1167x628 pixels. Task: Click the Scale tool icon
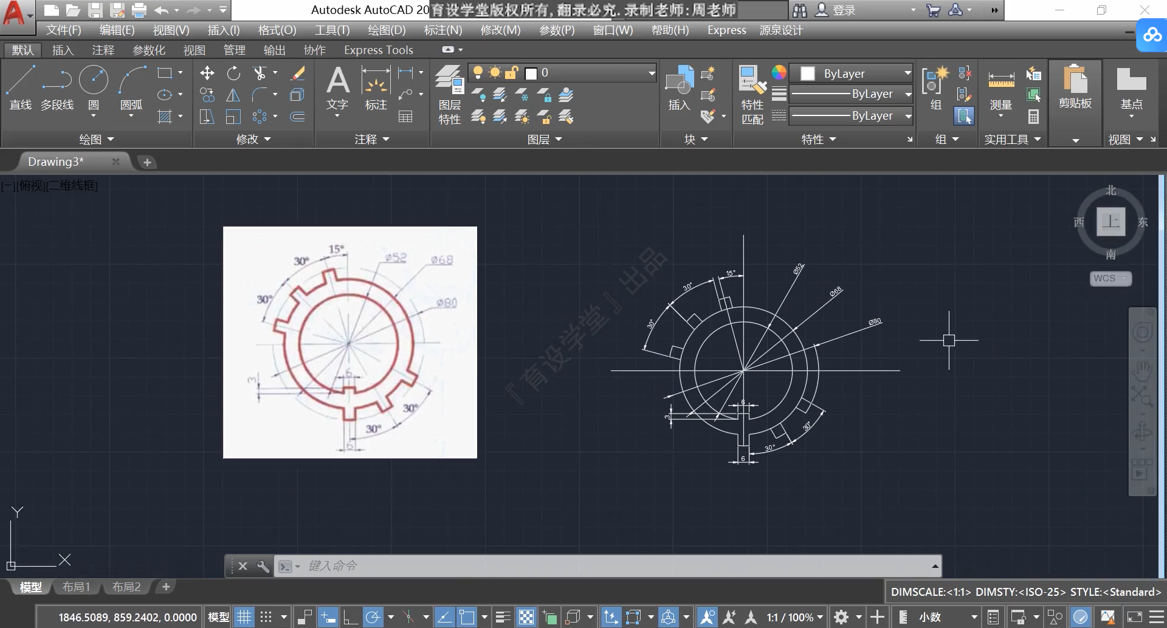point(233,117)
